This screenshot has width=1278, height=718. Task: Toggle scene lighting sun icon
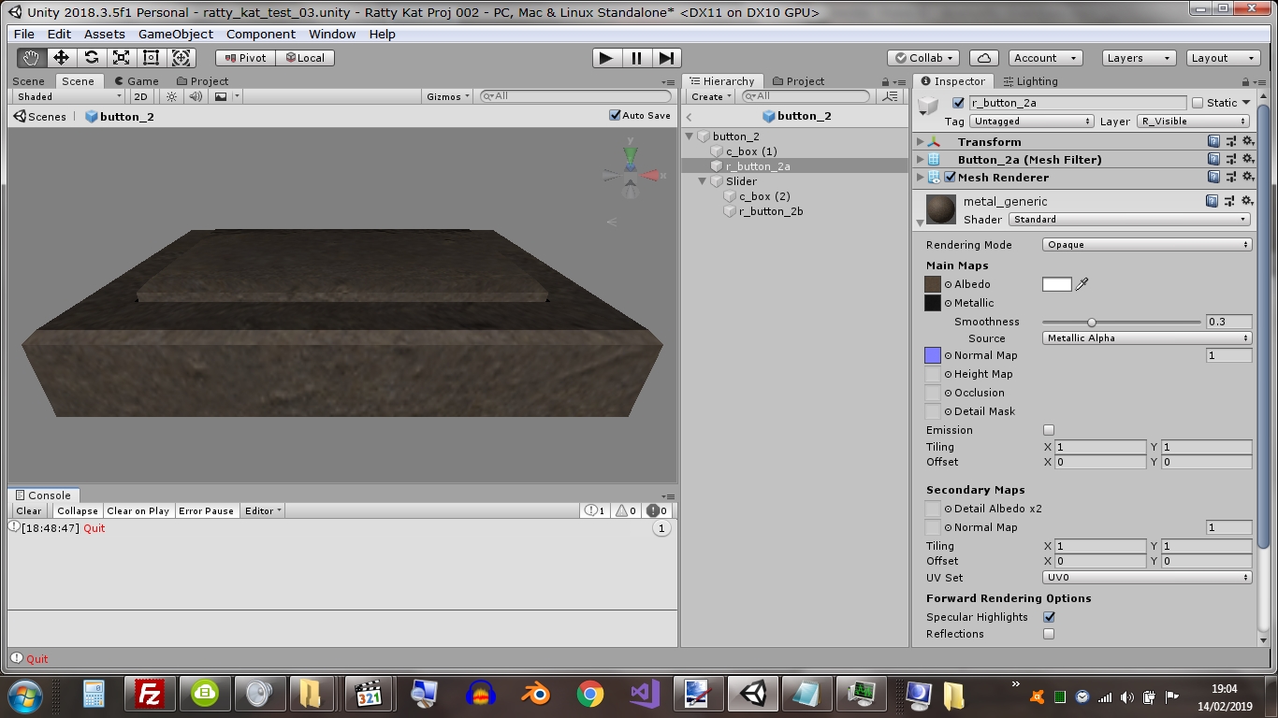171,96
